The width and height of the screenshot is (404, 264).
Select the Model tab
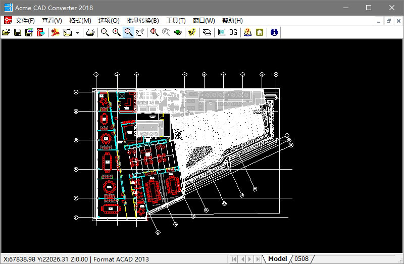(277, 259)
